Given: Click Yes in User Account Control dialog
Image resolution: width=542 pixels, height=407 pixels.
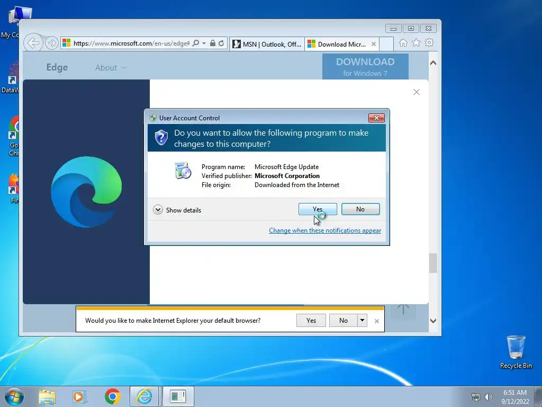Looking at the screenshot, I should coord(318,209).
